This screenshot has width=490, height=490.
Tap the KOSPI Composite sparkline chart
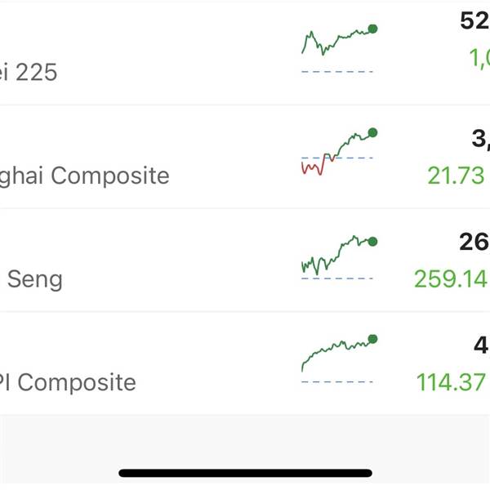point(340,359)
